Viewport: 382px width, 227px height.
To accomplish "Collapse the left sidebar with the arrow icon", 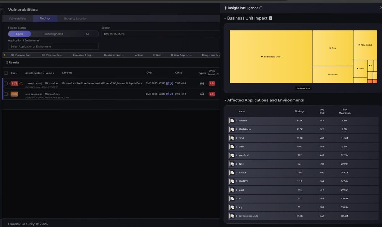I will tap(2, 10).
